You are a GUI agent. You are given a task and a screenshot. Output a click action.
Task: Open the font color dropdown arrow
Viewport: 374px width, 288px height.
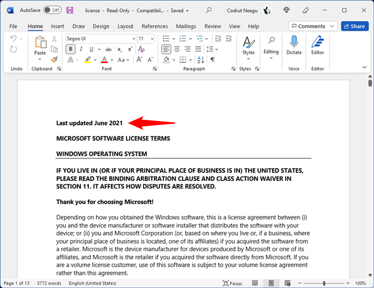112,60
